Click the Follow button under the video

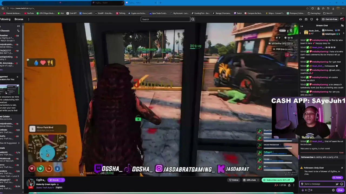coord(234,180)
